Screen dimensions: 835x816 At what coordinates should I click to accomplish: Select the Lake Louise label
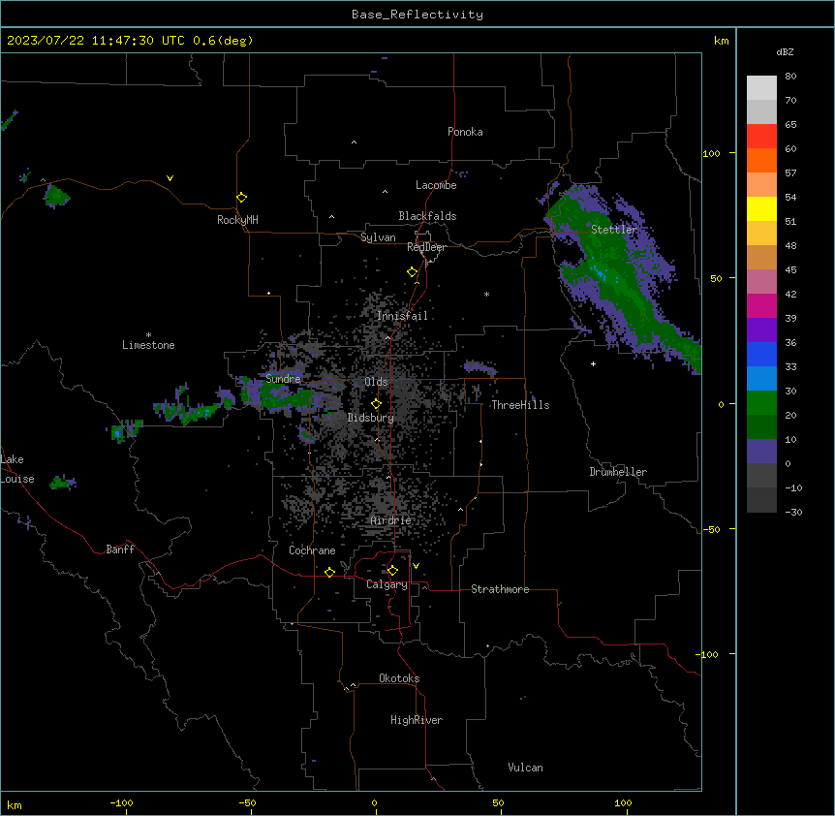tap(17, 469)
